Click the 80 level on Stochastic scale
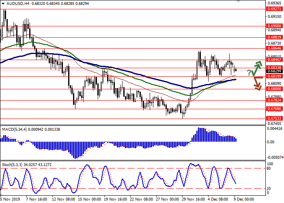Screen dimensions: 284x203 (x=269, y=168)
